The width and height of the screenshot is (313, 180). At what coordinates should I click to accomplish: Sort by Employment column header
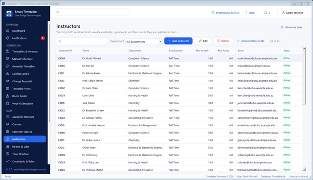(176, 50)
